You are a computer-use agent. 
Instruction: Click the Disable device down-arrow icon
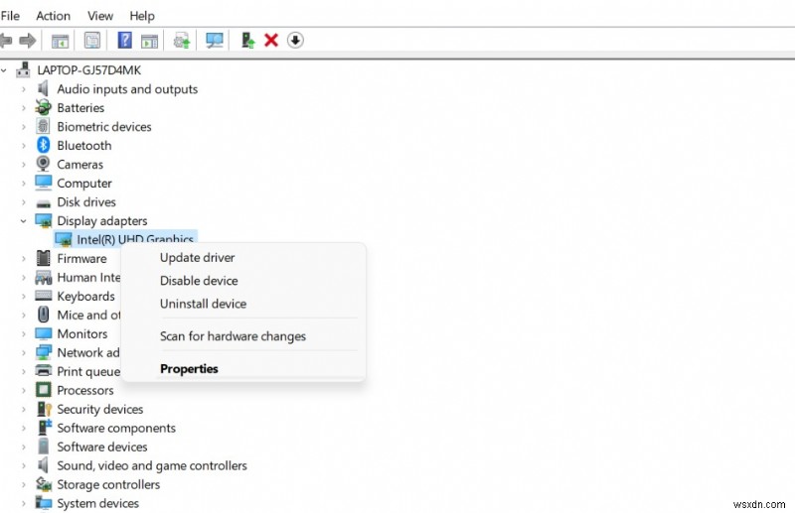click(295, 40)
